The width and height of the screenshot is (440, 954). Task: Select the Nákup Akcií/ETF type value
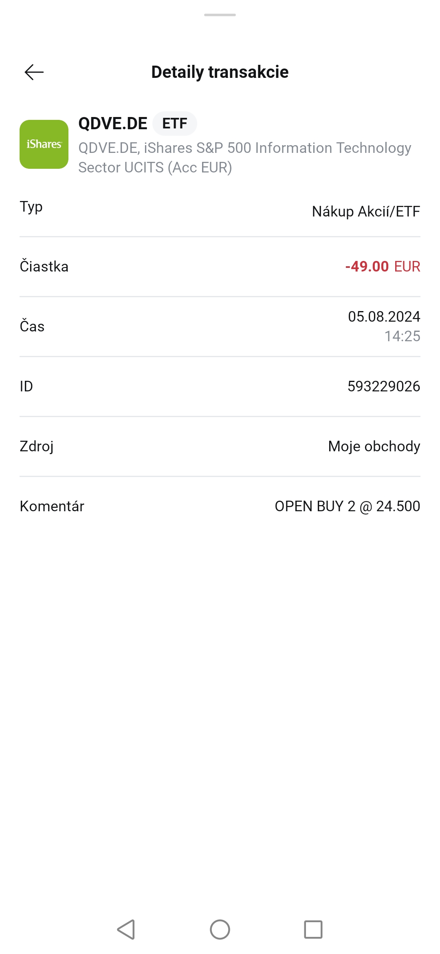pos(366,212)
